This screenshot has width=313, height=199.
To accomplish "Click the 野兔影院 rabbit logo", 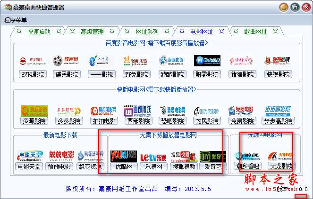I will click(x=136, y=61).
